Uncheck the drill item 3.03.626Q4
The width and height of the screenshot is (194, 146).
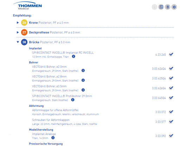(x=171, y=88)
